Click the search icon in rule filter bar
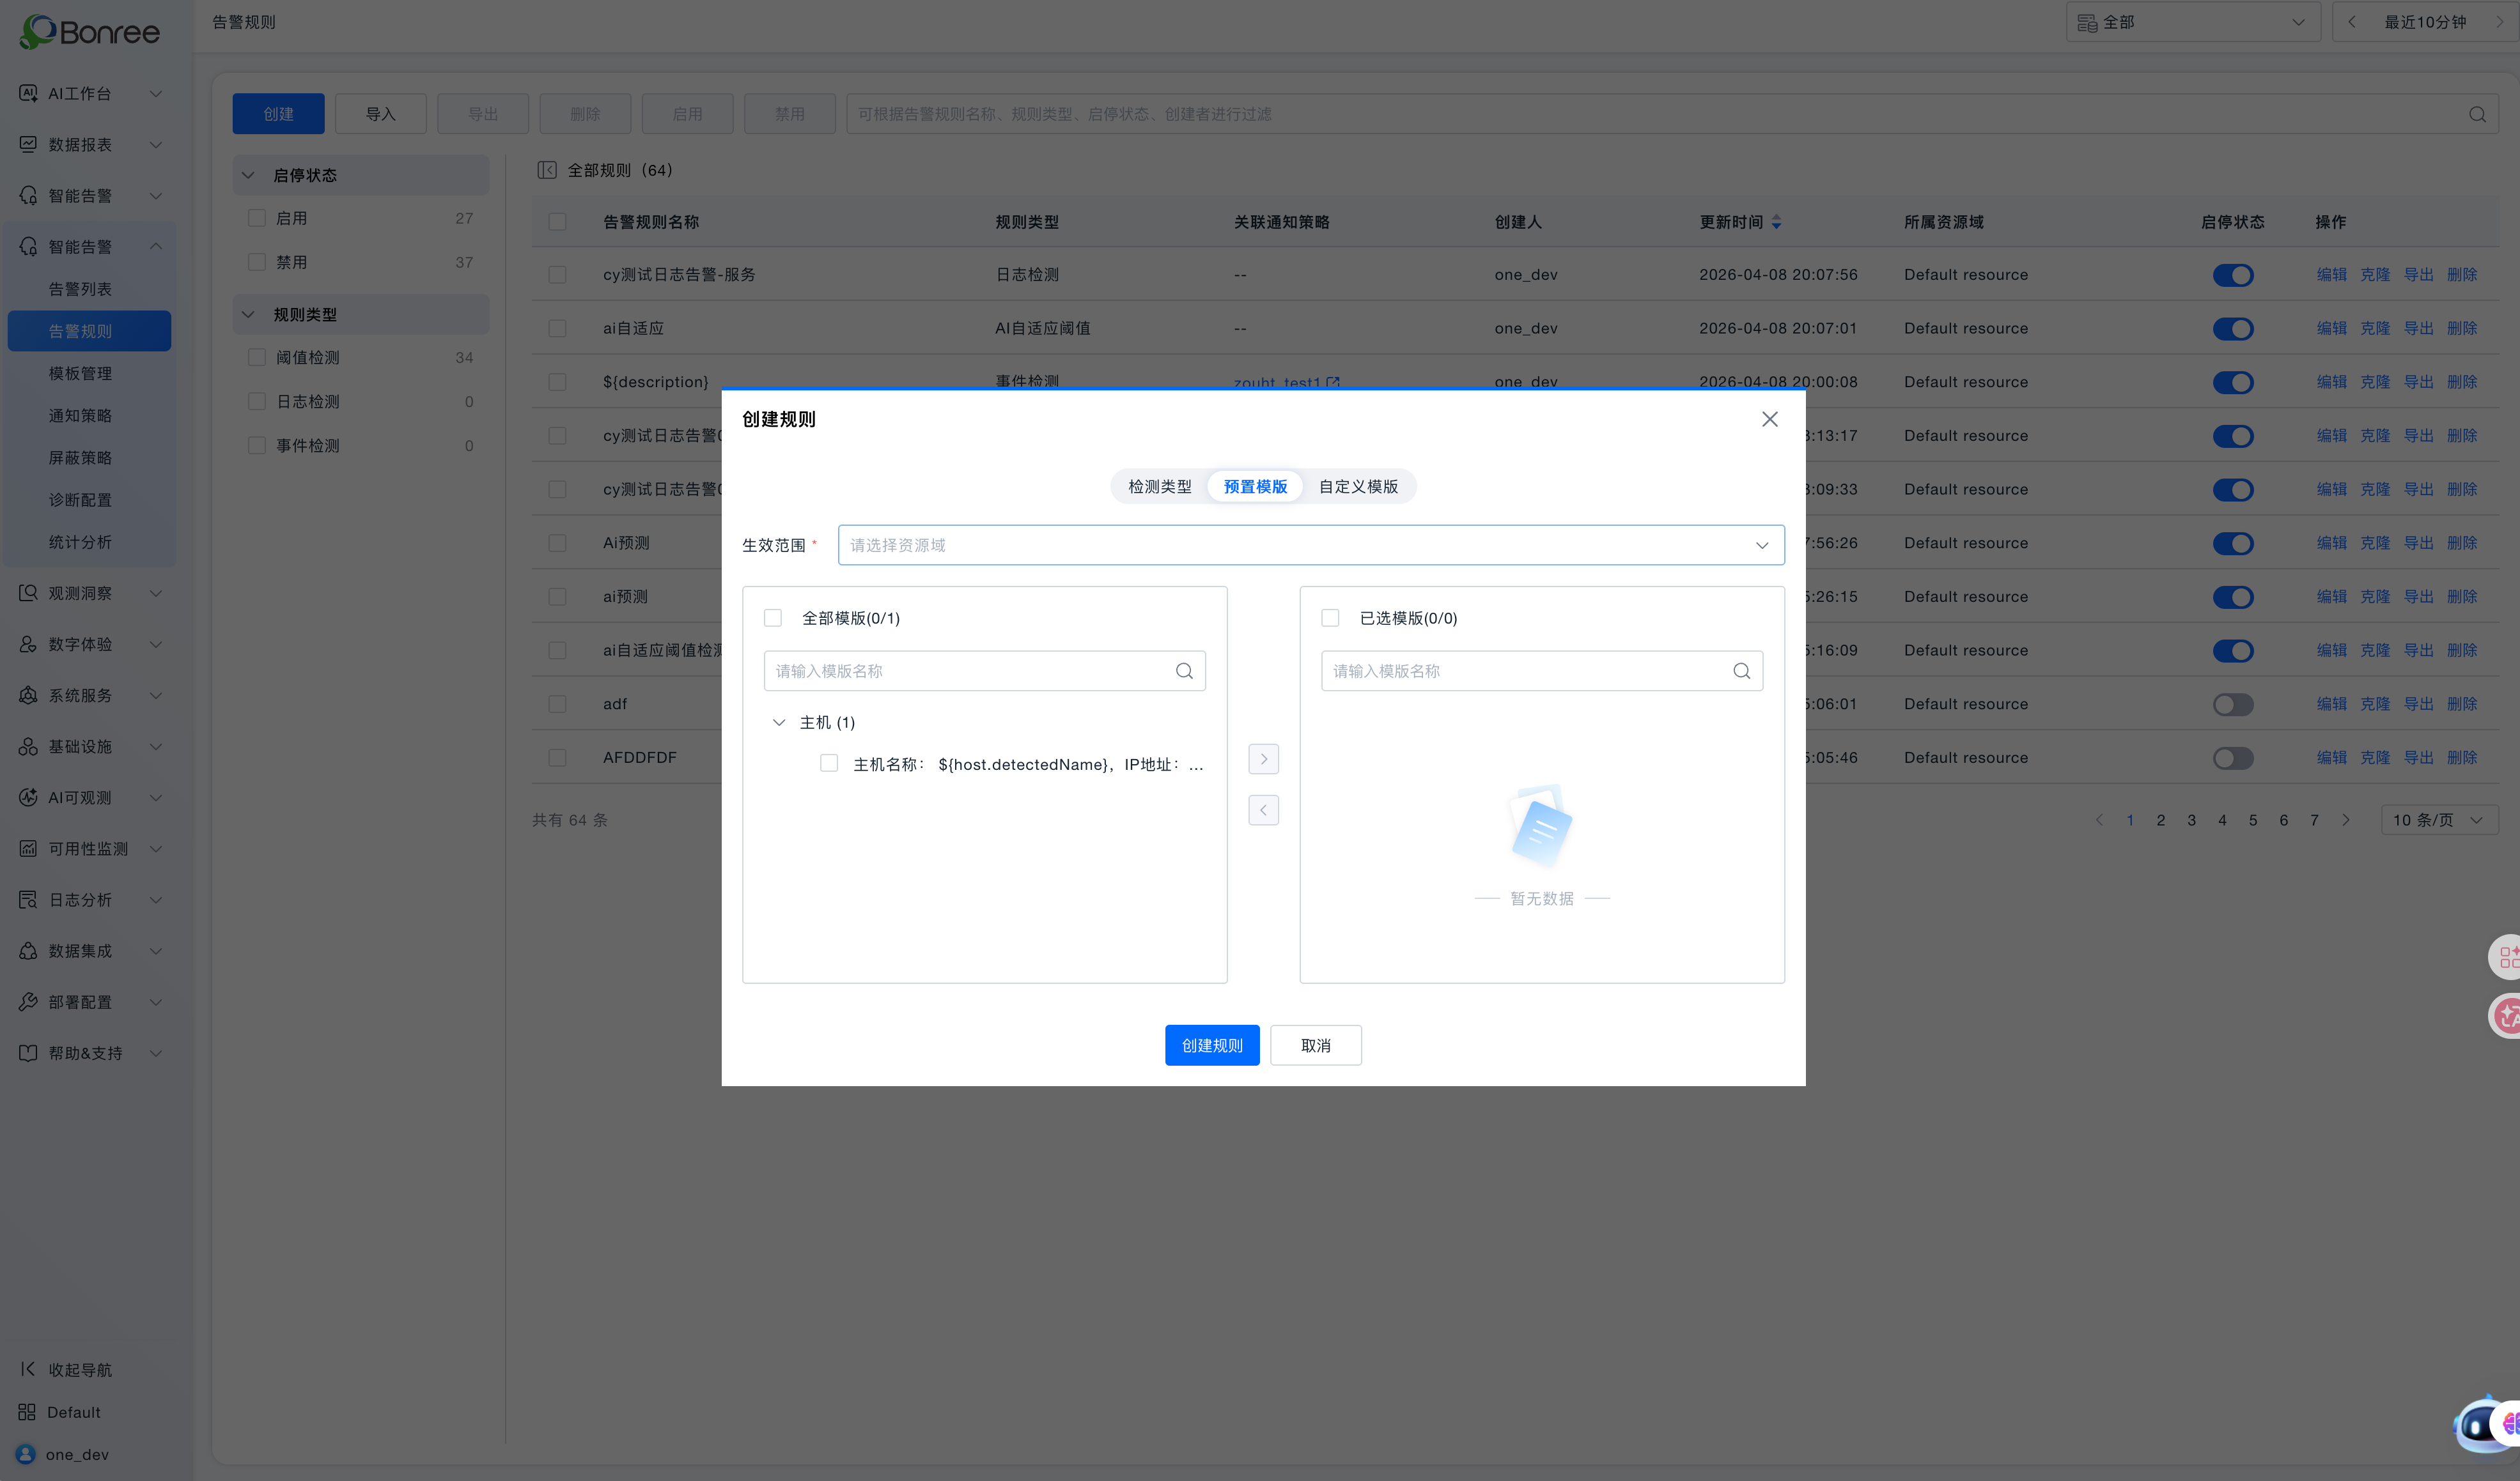 tap(2477, 114)
